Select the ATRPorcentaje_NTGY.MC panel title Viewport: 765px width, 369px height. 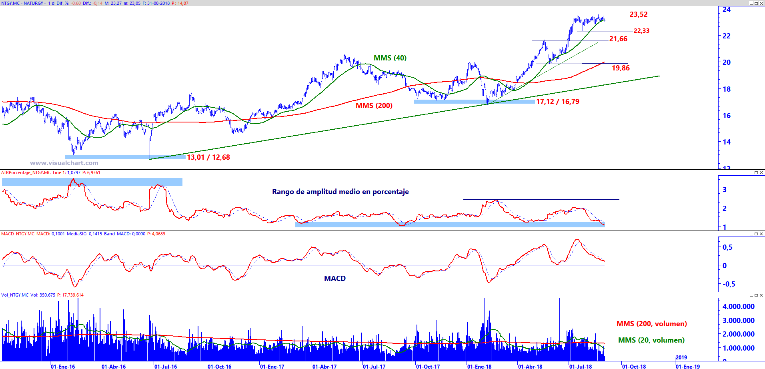click(x=26, y=173)
